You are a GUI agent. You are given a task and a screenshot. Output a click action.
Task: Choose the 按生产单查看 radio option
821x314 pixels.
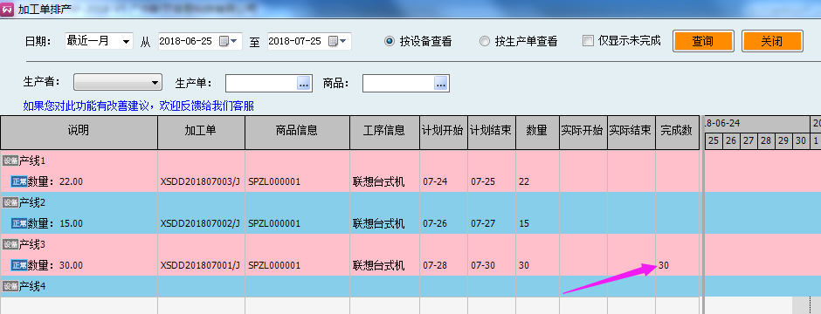pyautogui.click(x=485, y=41)
